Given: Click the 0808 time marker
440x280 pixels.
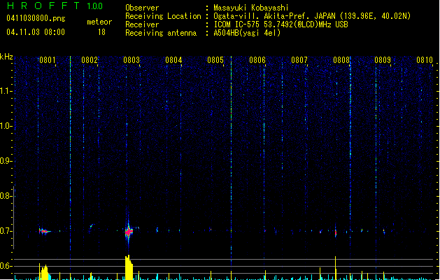Looking at the screenshot, I should tap(341, 60).
